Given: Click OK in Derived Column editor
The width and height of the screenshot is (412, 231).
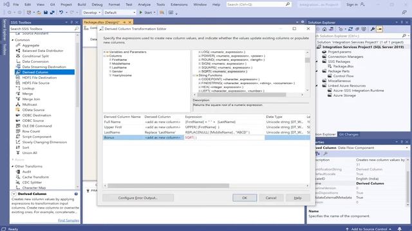Looking at the screenshot, I should tap(245, 198).
